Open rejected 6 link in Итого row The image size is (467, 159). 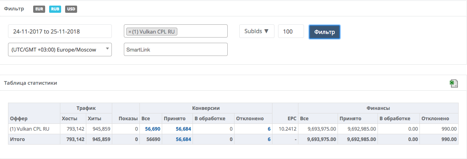pos(269,139)
